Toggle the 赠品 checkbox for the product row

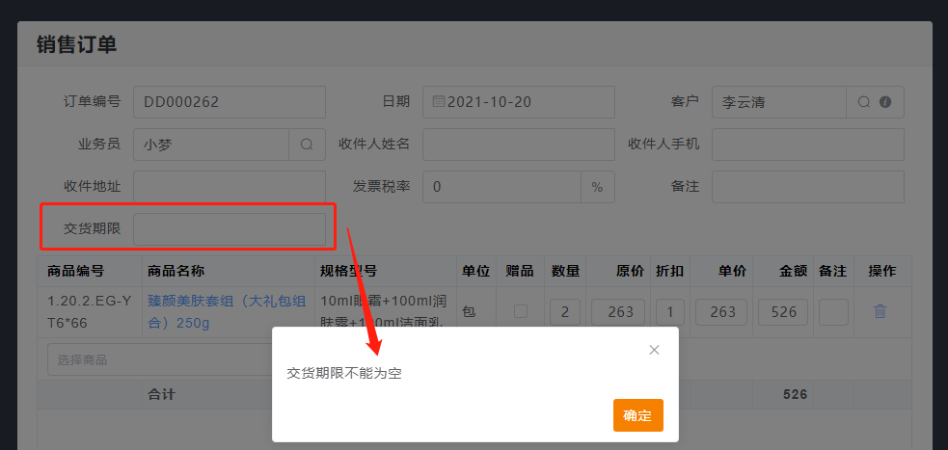[521, 311]
